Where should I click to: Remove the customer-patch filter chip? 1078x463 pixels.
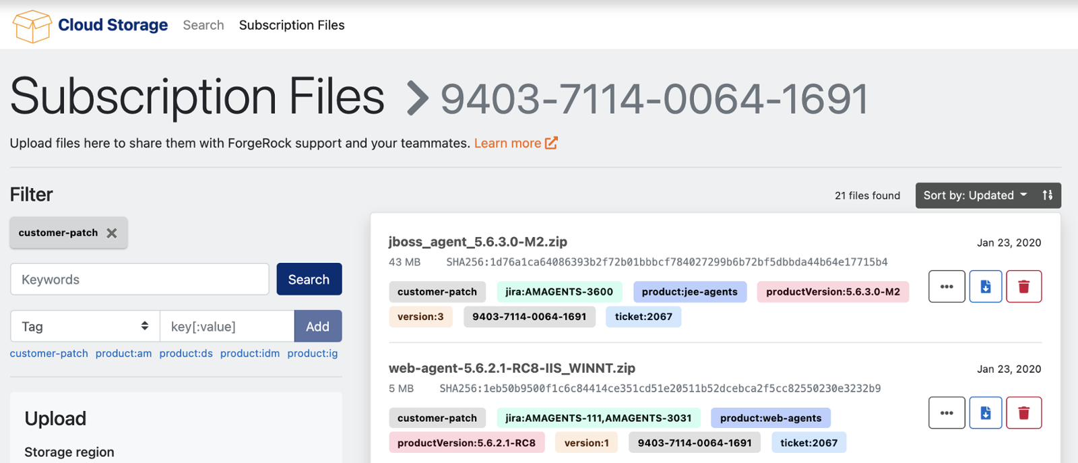[112, 233]
